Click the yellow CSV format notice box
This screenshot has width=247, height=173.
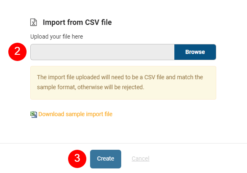[123, 83]
